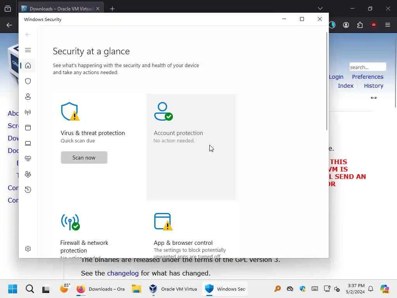397x298 pixels.
Task: Open the notification bell in system tray
Action: tap(371, 289)
